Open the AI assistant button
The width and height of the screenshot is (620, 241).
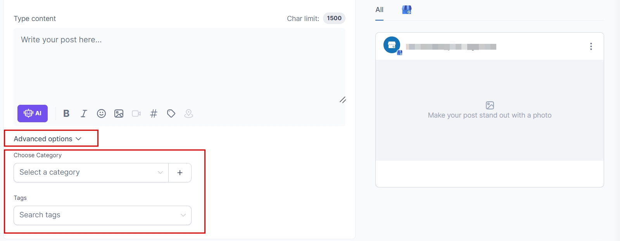coord(33,113)
